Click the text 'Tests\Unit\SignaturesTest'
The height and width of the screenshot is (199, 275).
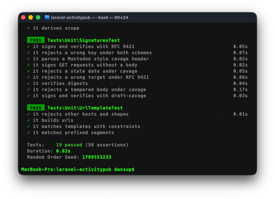pos(84,40)
